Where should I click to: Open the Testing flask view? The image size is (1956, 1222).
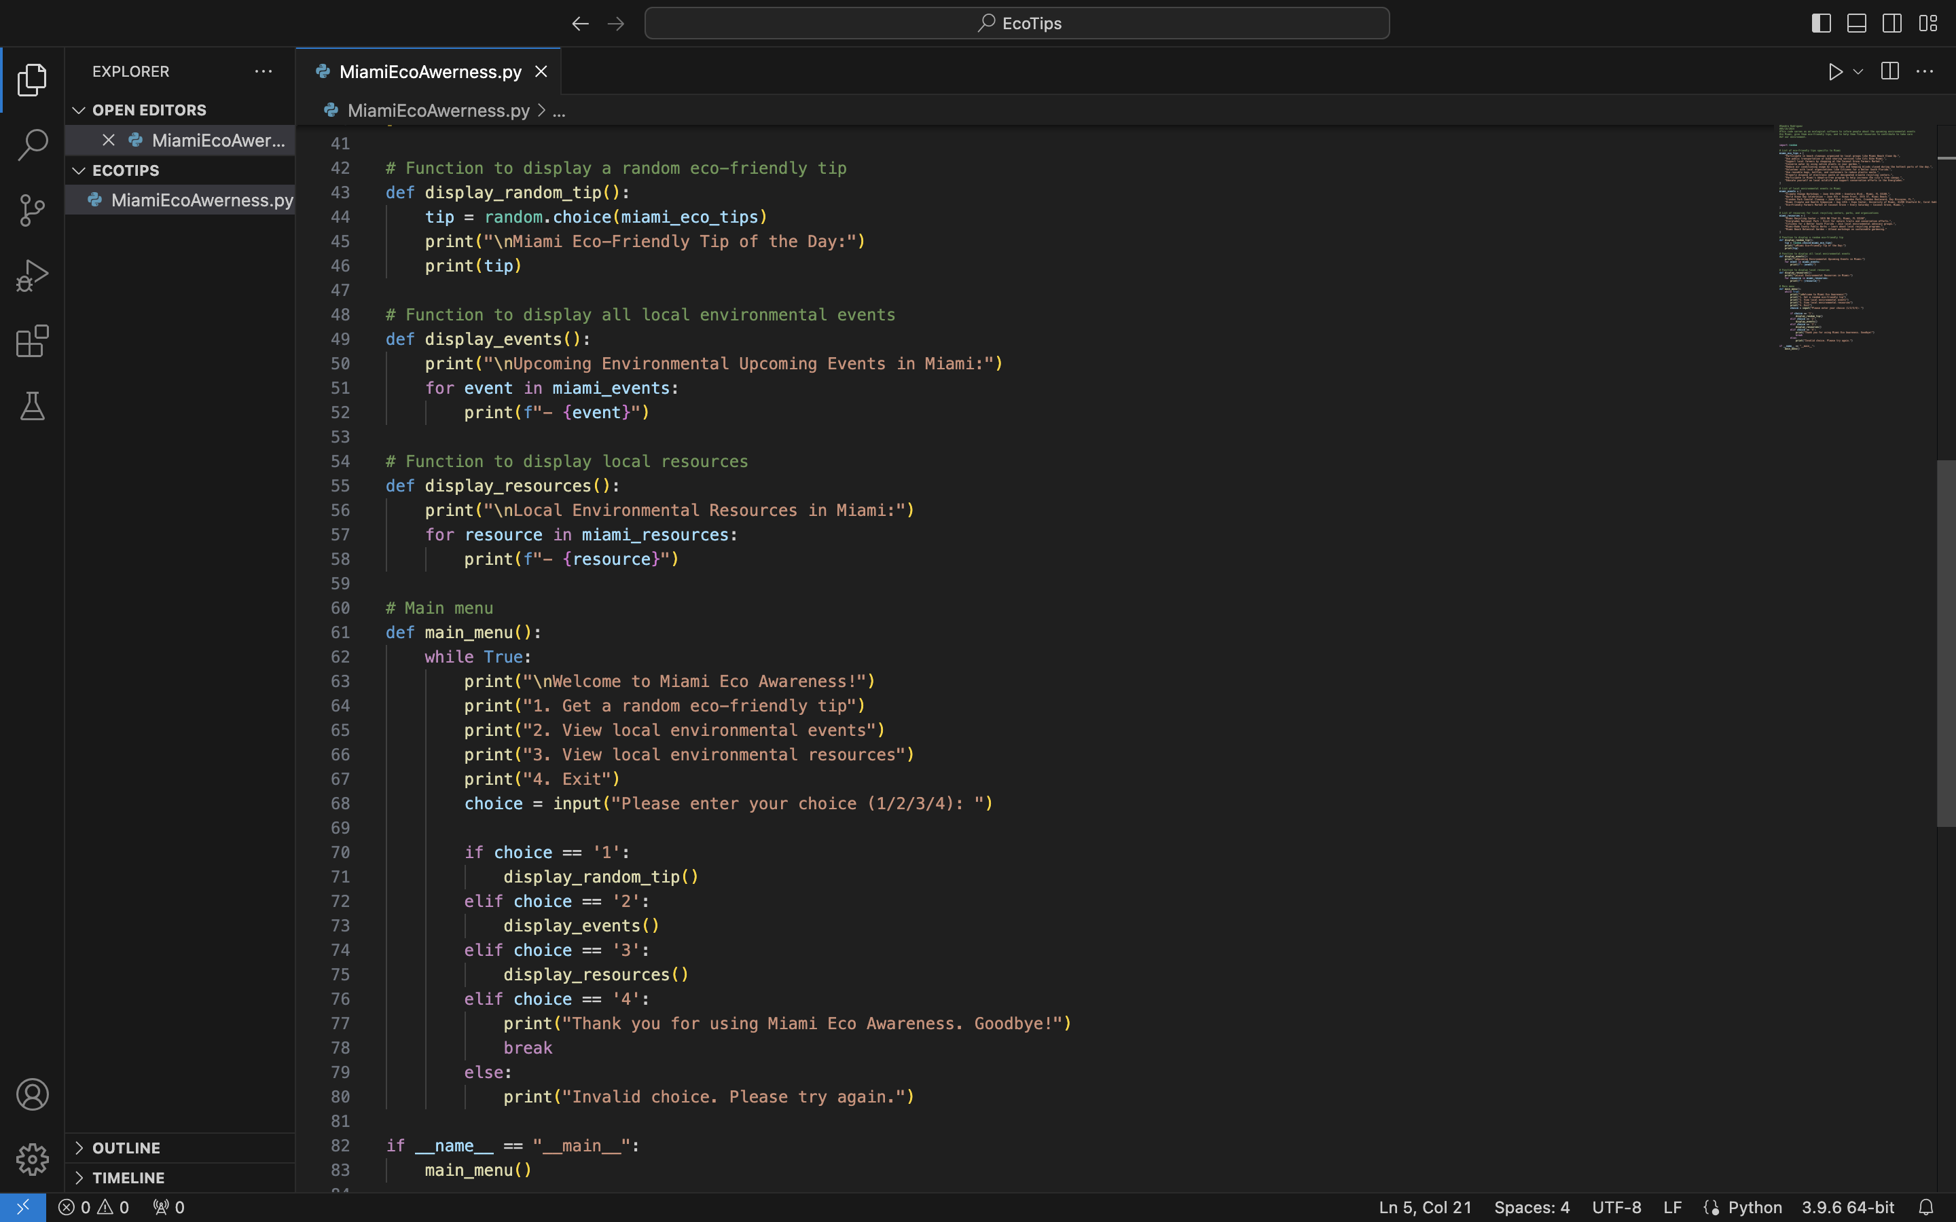pyautogui.click(x=33, y=406)
